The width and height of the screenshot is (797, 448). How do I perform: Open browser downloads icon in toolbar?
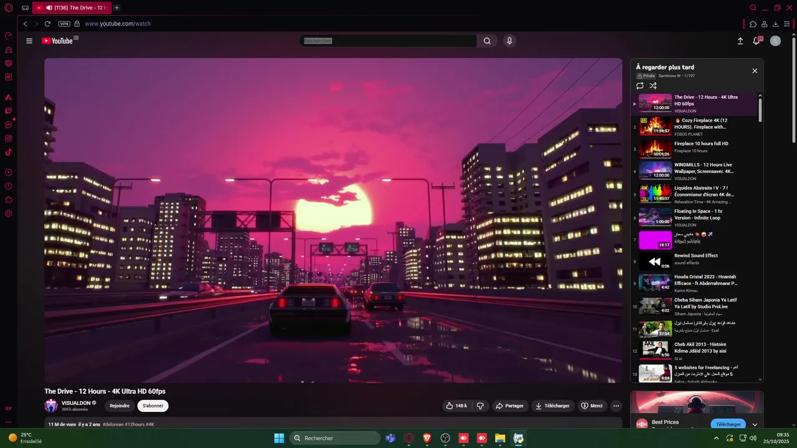coord(775,24)
